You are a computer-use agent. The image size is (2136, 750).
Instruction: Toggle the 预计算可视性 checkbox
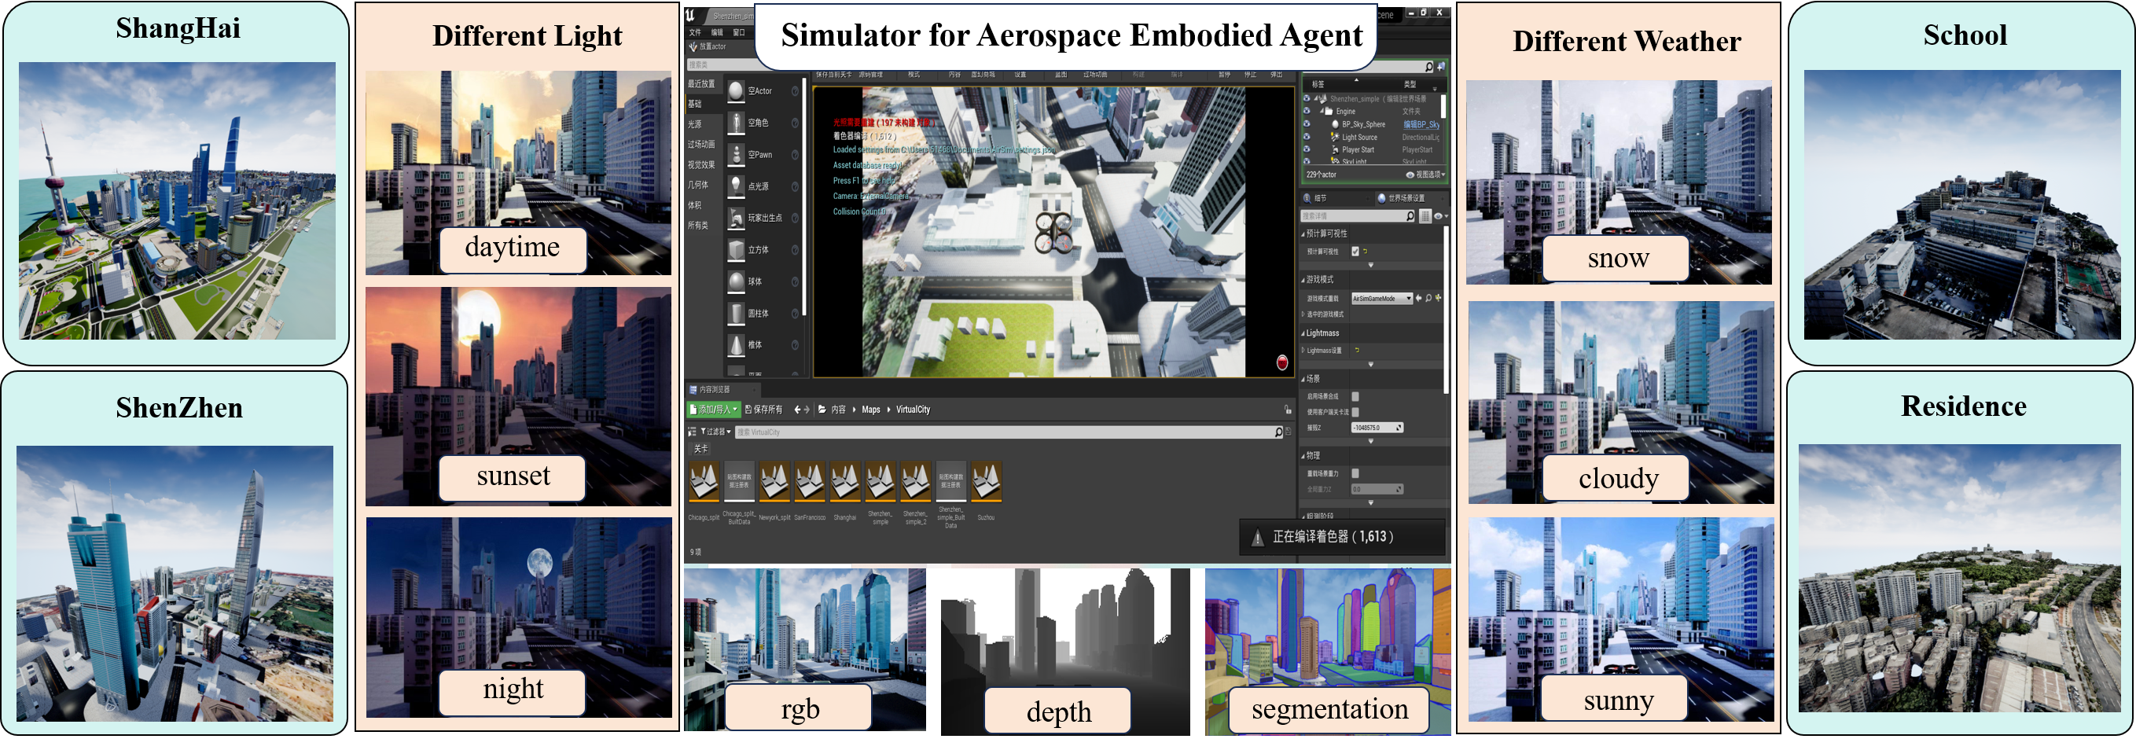1355,252
